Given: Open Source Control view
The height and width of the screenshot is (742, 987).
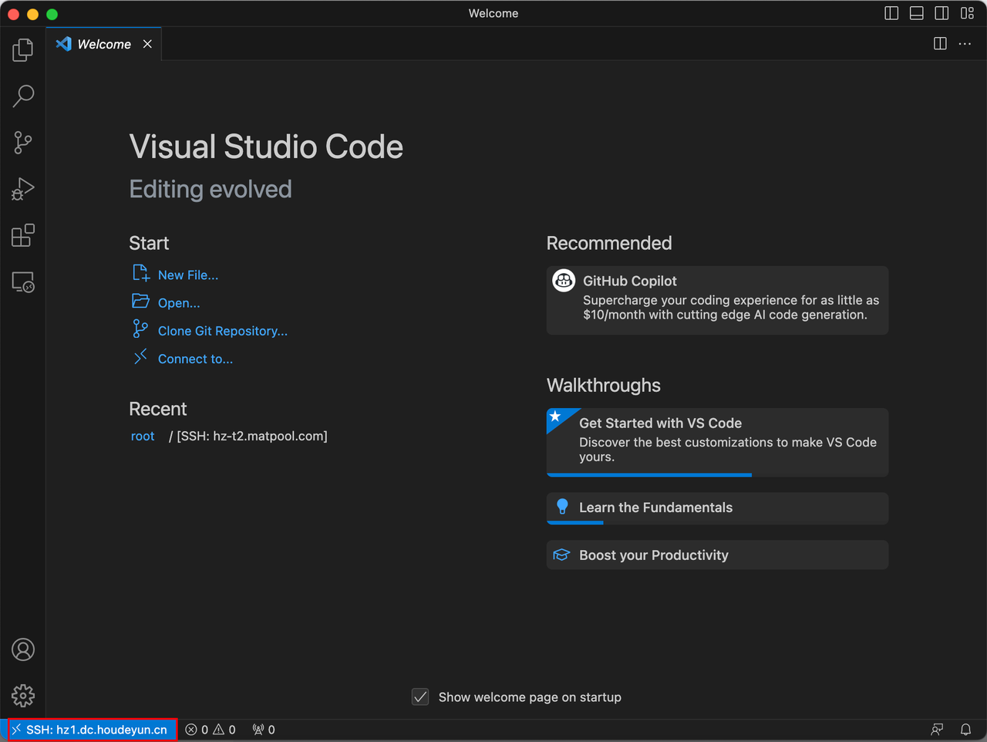Looking at the screenshot, I should [x=23, y=143].
